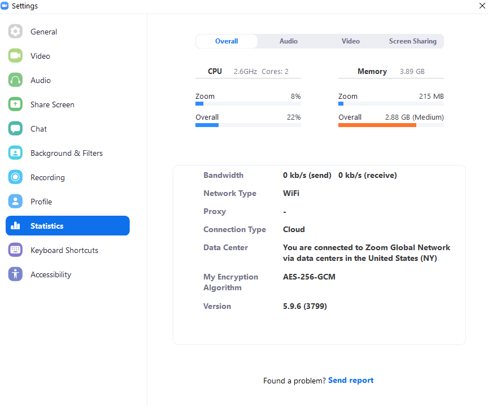
Task: Select the Overall statistics tab
Action: pyautogui.click(x=226, y=41)
